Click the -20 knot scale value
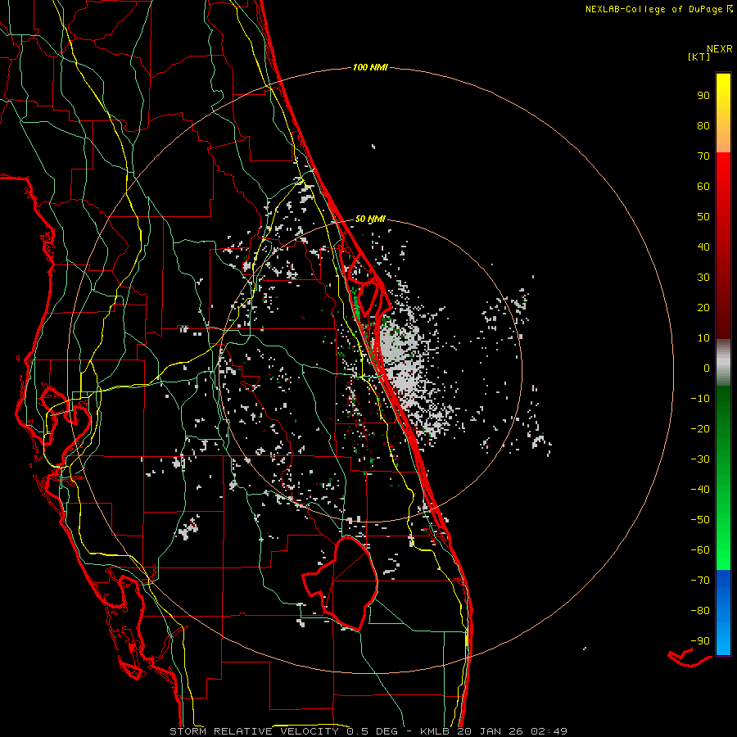737x737 pixels. pos(700,428)
